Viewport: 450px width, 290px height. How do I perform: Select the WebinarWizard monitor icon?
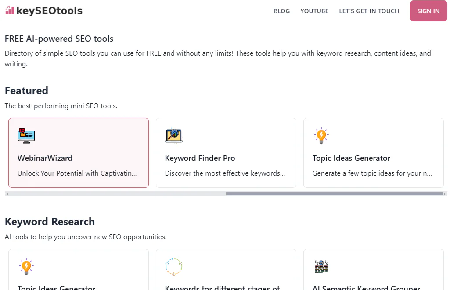pyautogui.click(x=26, y=136)
